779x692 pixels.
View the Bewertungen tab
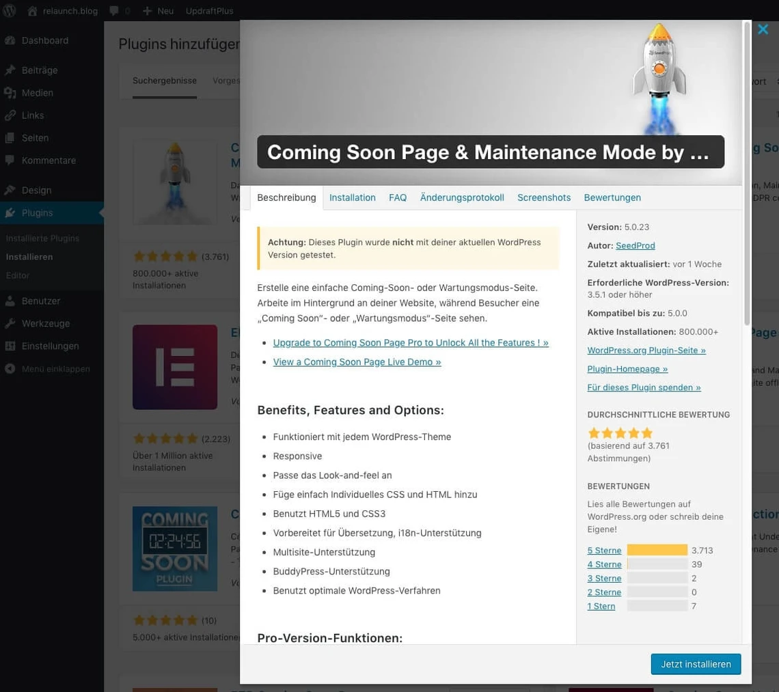[612, 197]
